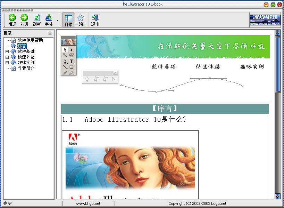The image size is (284, 208).
Task: Click the Add Anchor Point tool
Action: 96,79
